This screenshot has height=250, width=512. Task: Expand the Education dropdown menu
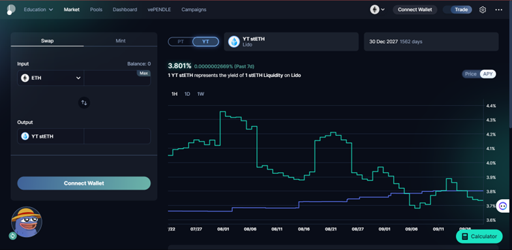tap(38, 10)
